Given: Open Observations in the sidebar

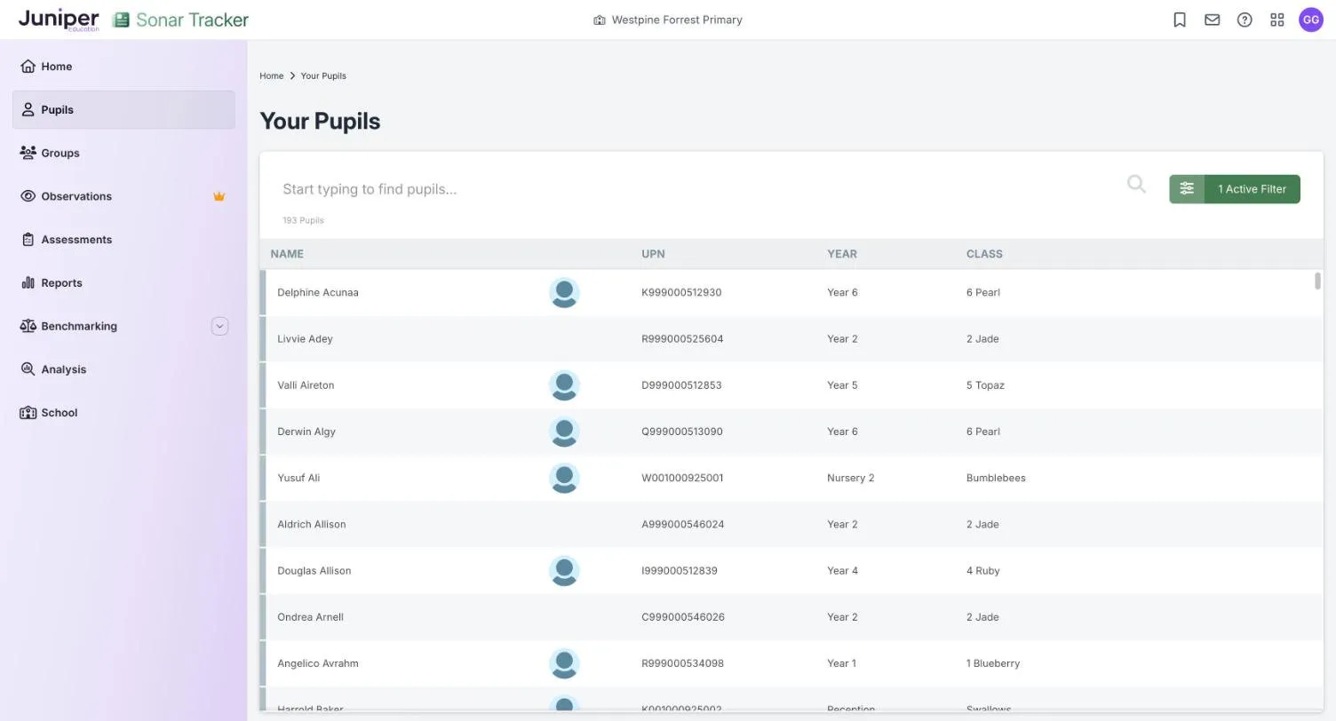Looking at the screenshot, I should coord(123,196).
